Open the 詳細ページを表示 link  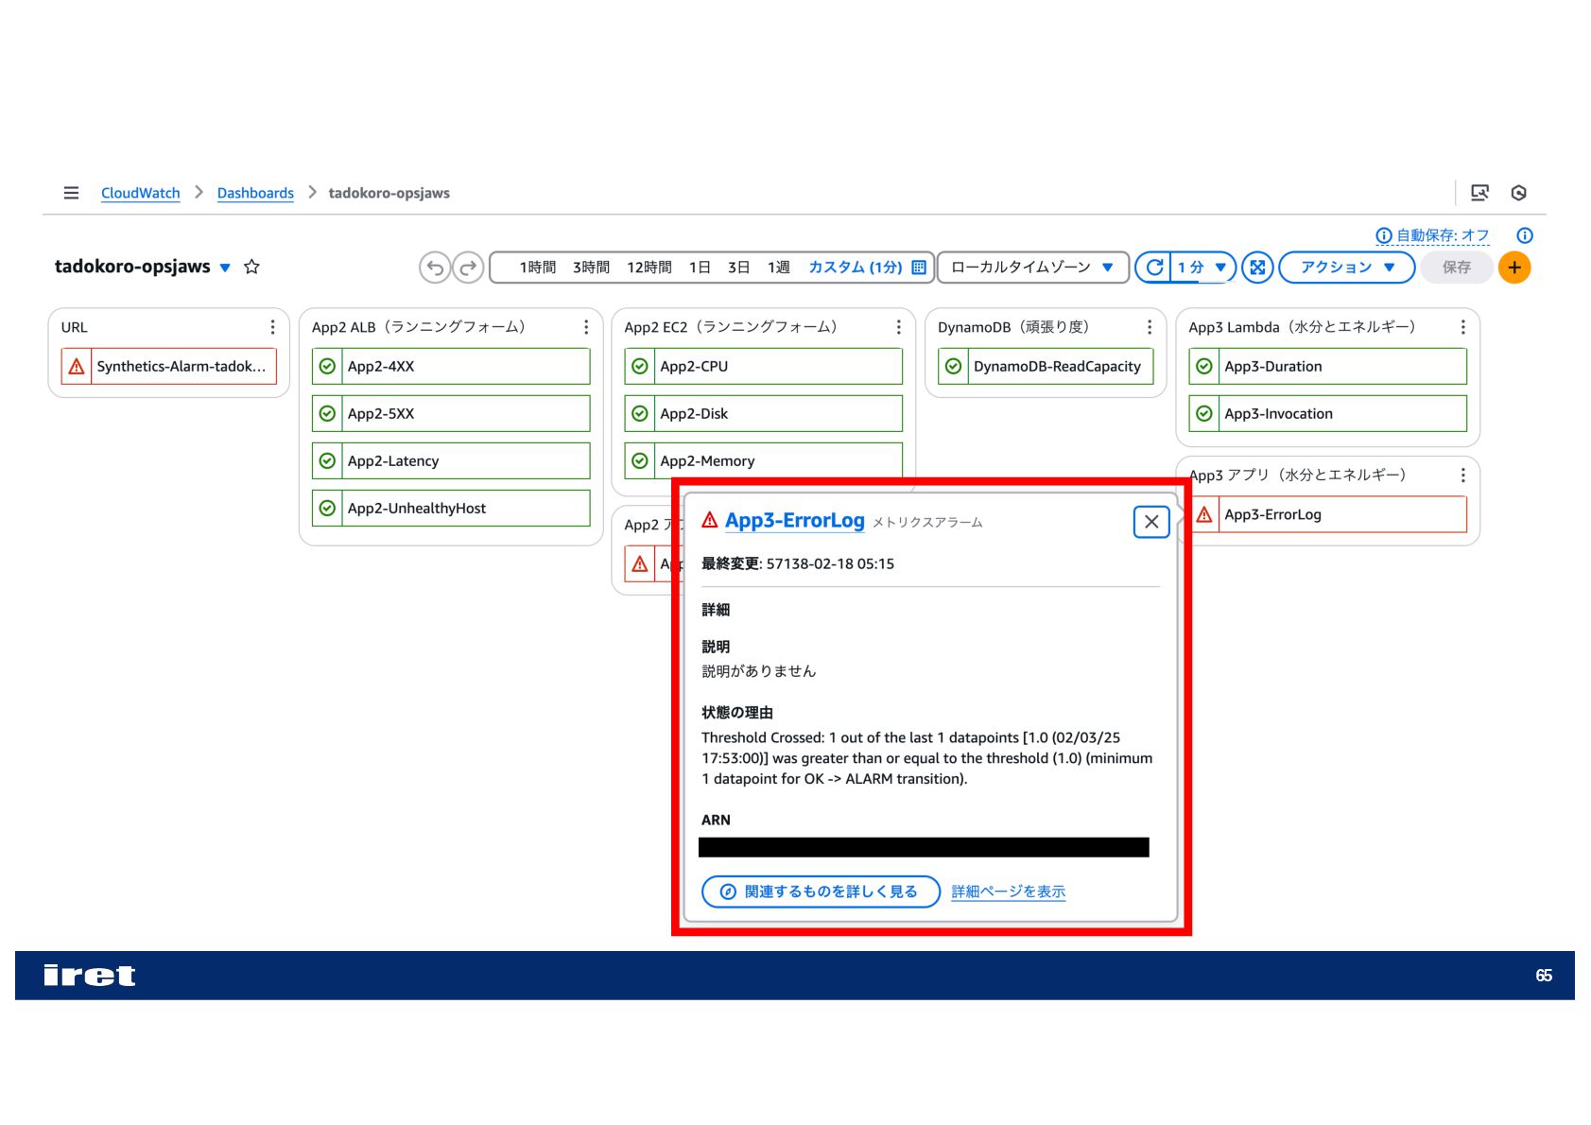1008,891
